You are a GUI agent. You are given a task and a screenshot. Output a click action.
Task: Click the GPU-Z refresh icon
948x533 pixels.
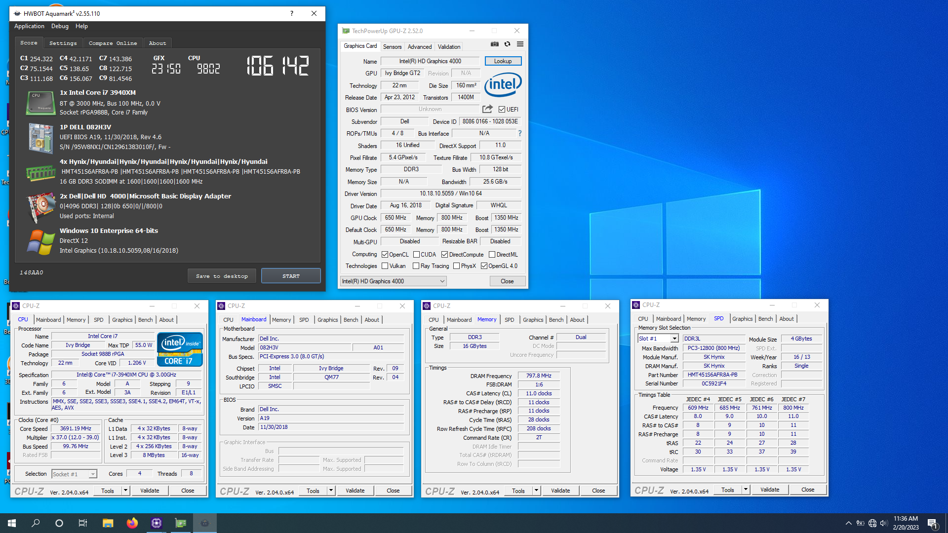(x=507, y=44)
